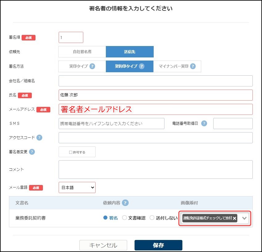This screenshot has height=252, width=262.
Task: Remove the 運転免許証 attachment tag via its x
Action: coord(234,218)
